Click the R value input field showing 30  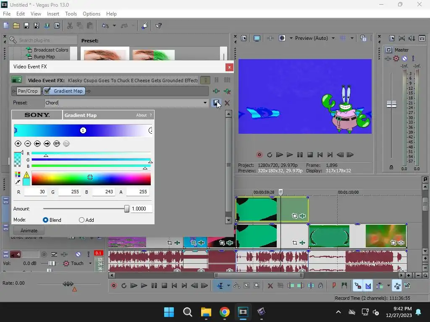(x=35, y=192)
